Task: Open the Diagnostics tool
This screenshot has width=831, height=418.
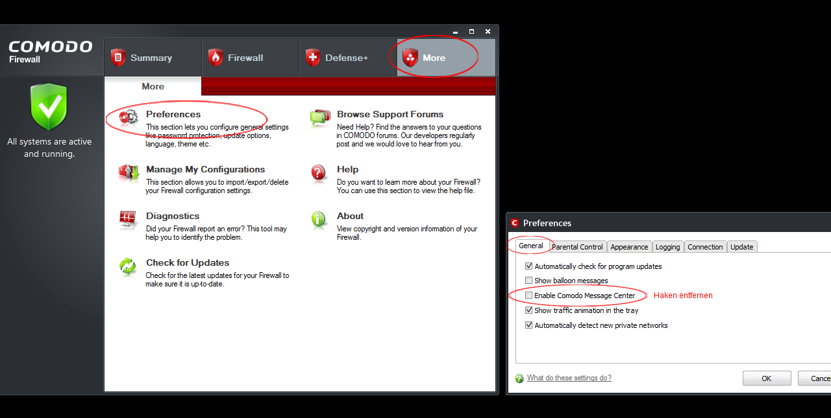Action: pyautogui.click(x=173, y=216)
